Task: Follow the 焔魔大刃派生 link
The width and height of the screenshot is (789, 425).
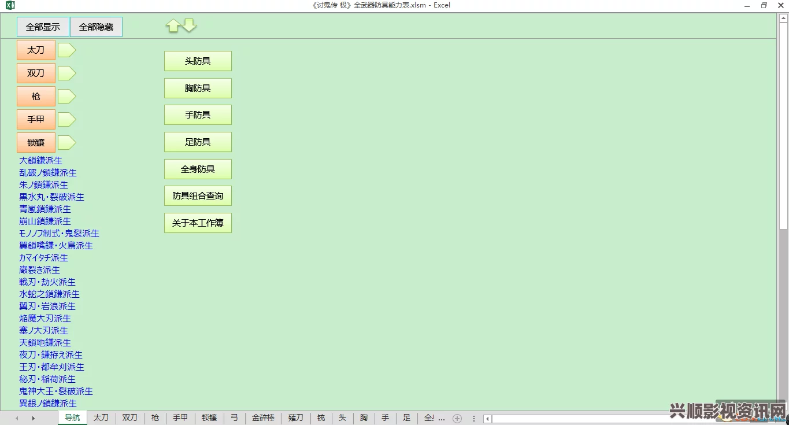Action: (x=45, y=319)
